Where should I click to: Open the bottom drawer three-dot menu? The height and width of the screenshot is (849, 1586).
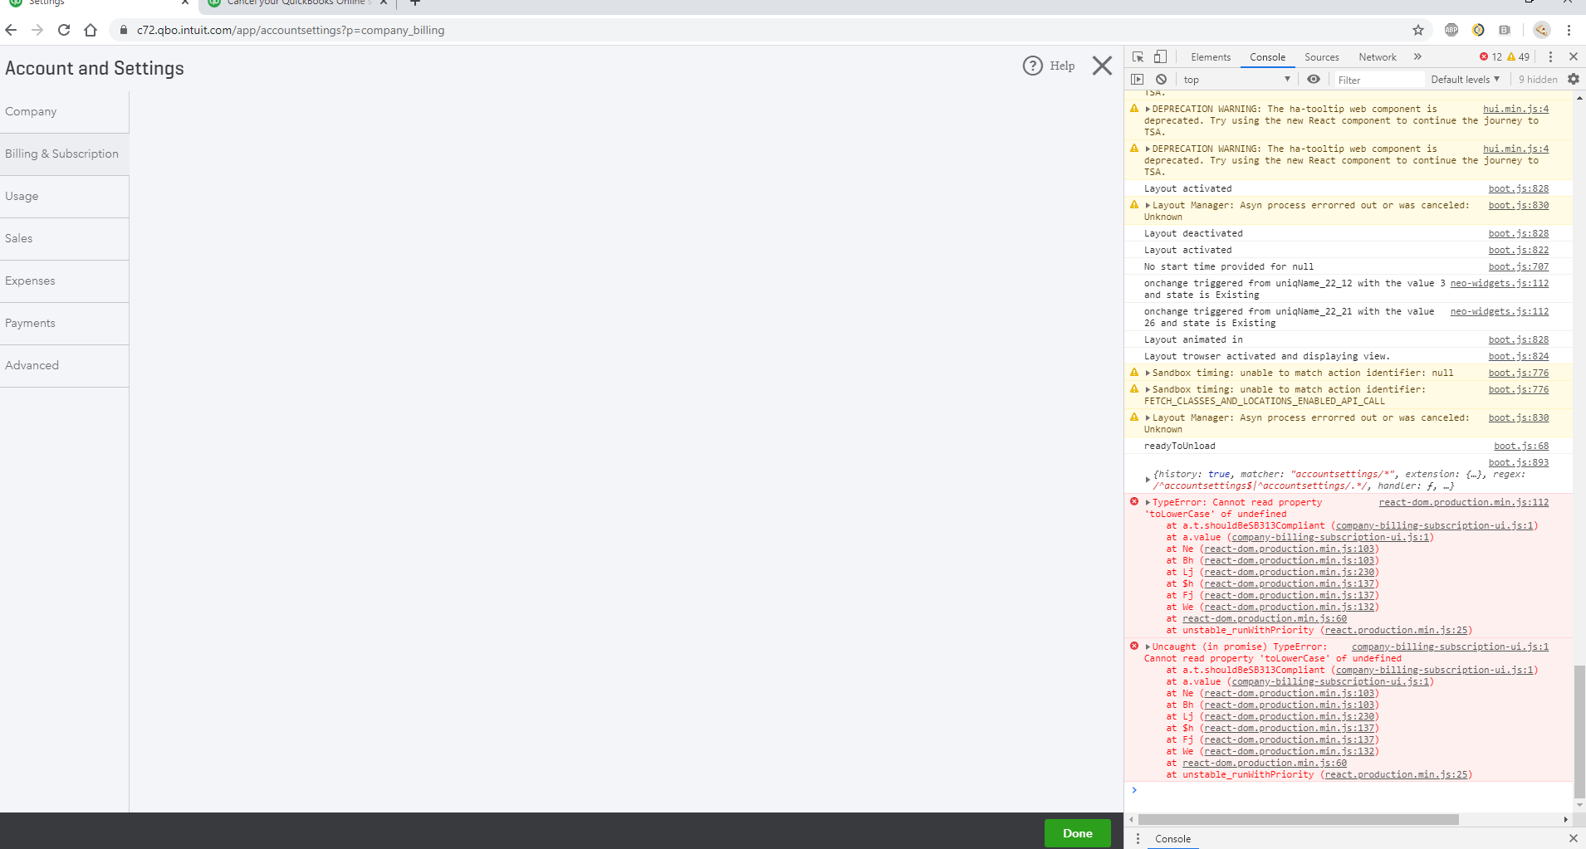[x=1138, y=839]
